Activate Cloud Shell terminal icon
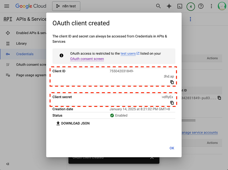 180,6
